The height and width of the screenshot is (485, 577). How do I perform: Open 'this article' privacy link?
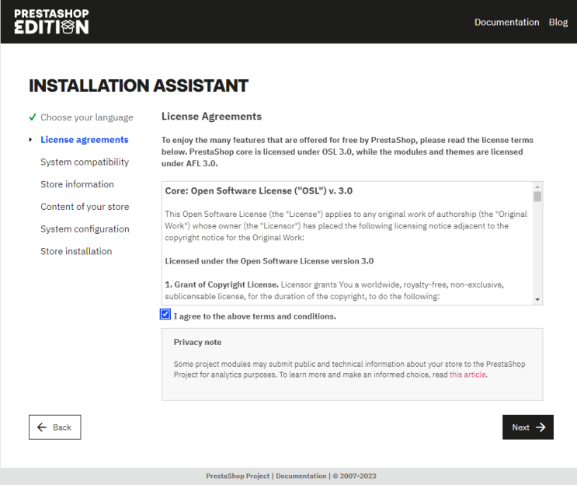pos(467,375)
